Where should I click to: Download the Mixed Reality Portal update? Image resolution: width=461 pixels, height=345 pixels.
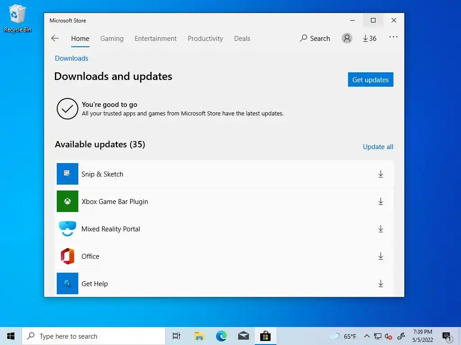pos(380,229)
